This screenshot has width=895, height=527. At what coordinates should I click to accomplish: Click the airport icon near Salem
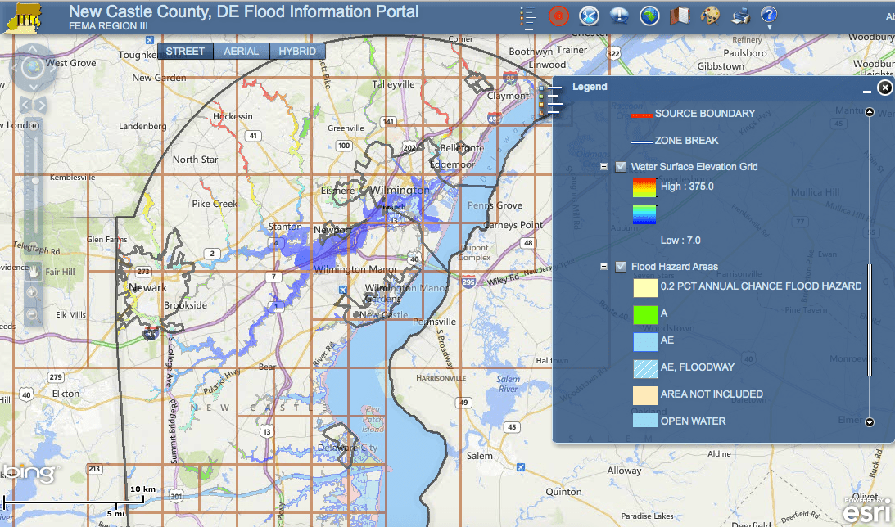[521, 467]
